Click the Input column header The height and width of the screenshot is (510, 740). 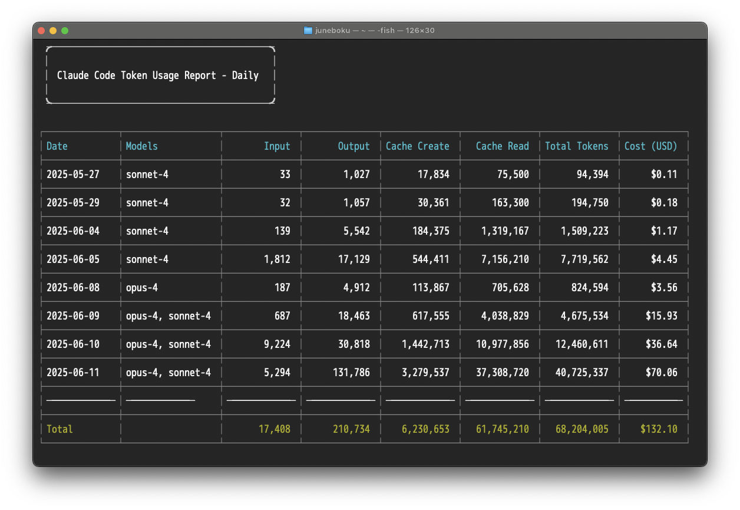(277, 146)
